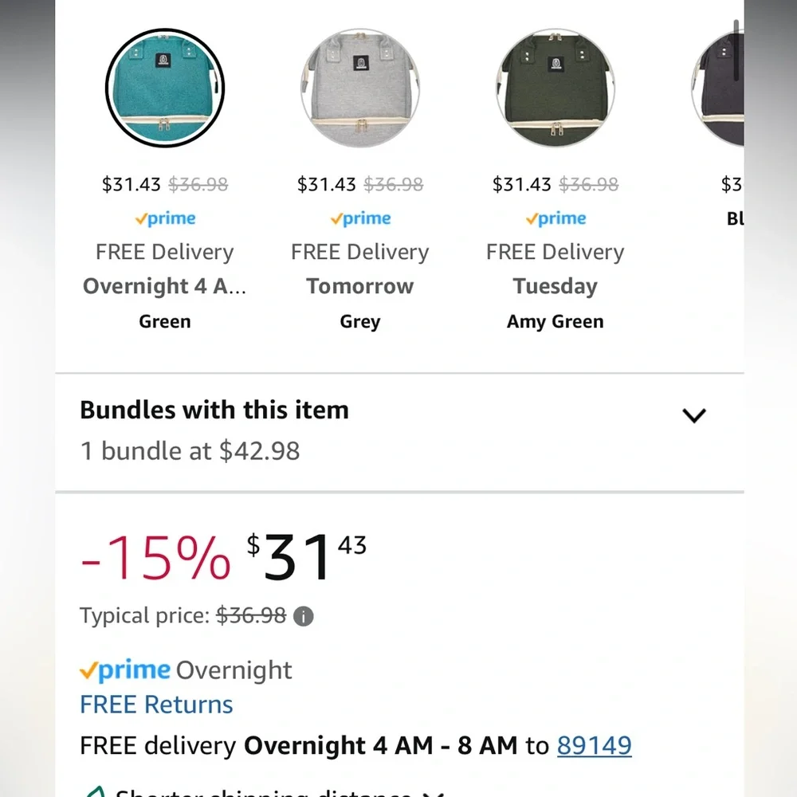Click the Prime badge under Grey option
The height and width of the screenshot is (797, 797).
pos(360,218)
